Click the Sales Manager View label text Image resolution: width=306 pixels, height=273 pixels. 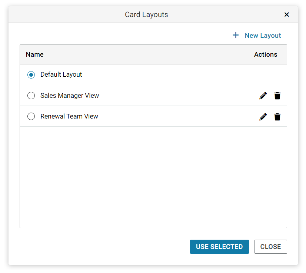tap(70, 96)
